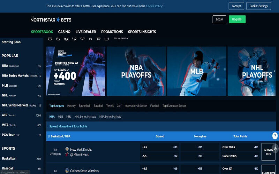Select the NBA Series Markets sub-tab
This screenshot has height=174, width=279.
[x=110, y=117]
